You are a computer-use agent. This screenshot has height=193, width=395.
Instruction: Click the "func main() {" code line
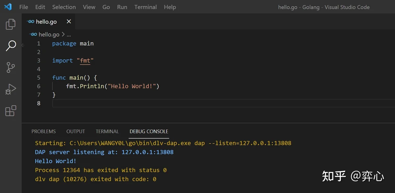click(75, 78)
